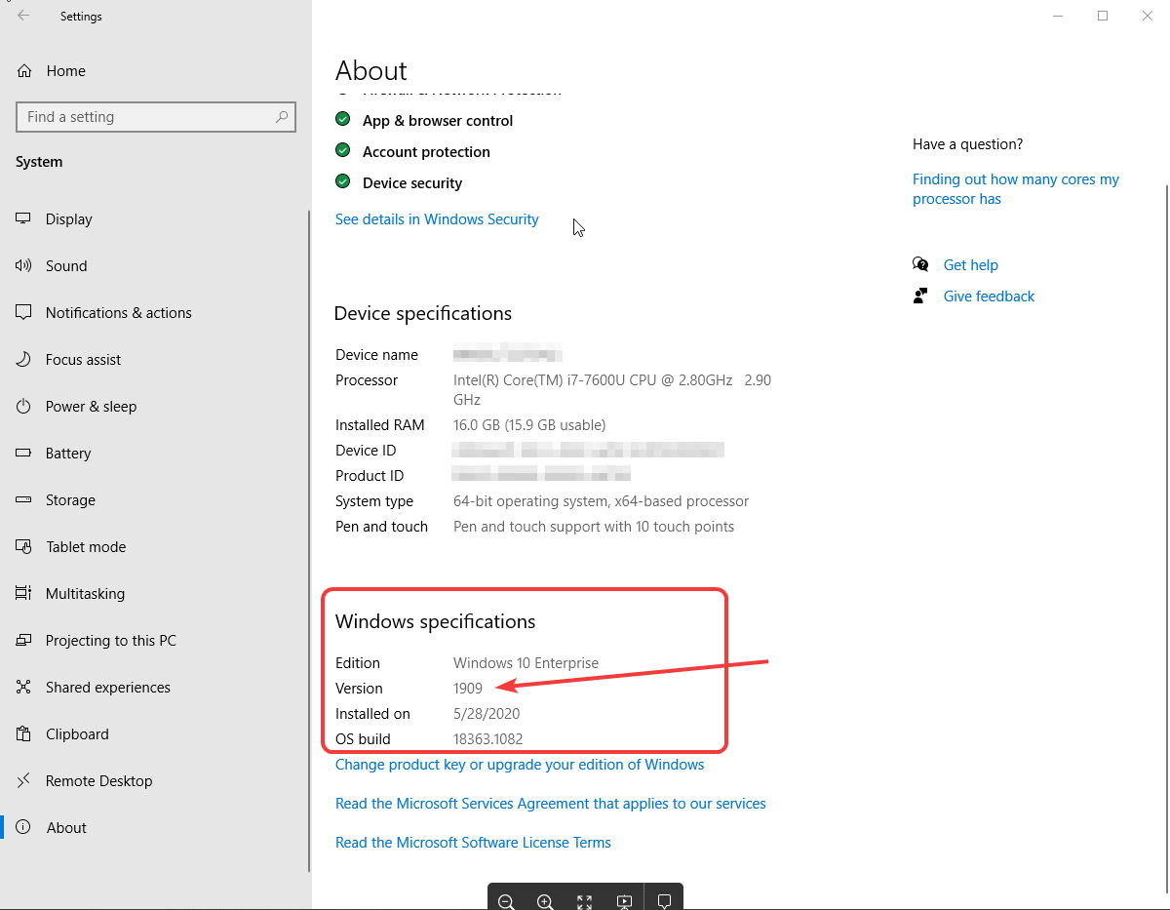The height and width of the screenshot is (910, 1170).
Task: Click the Give feedback person icon
Action: [x=920, y=296]
